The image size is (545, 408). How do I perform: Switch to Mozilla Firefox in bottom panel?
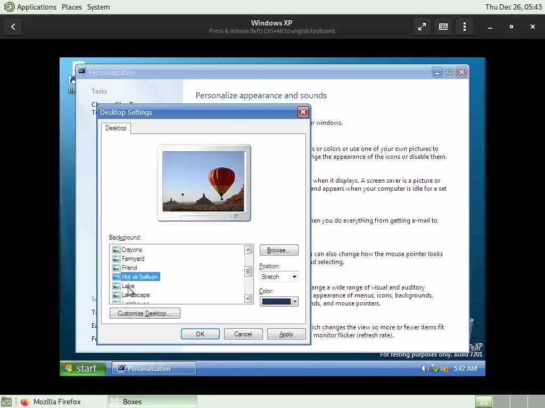pyautogui.click(x=57, y=402)
